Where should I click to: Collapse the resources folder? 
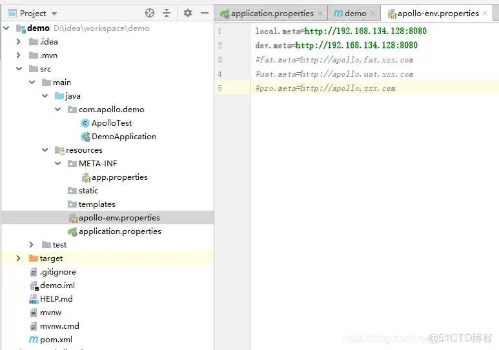tap(45, 150)
